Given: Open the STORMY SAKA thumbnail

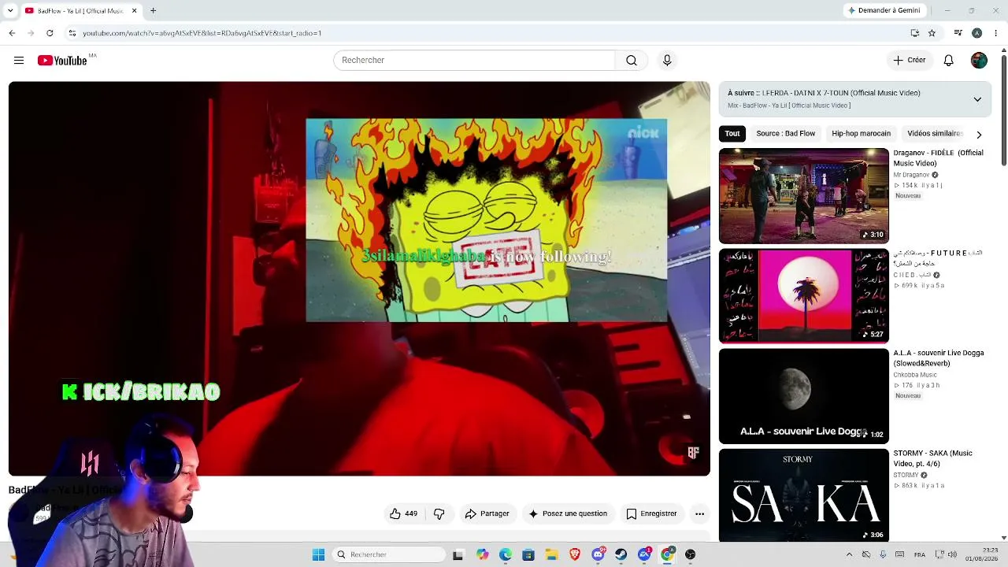Looking at the screenshot, I should pos(804,496).
